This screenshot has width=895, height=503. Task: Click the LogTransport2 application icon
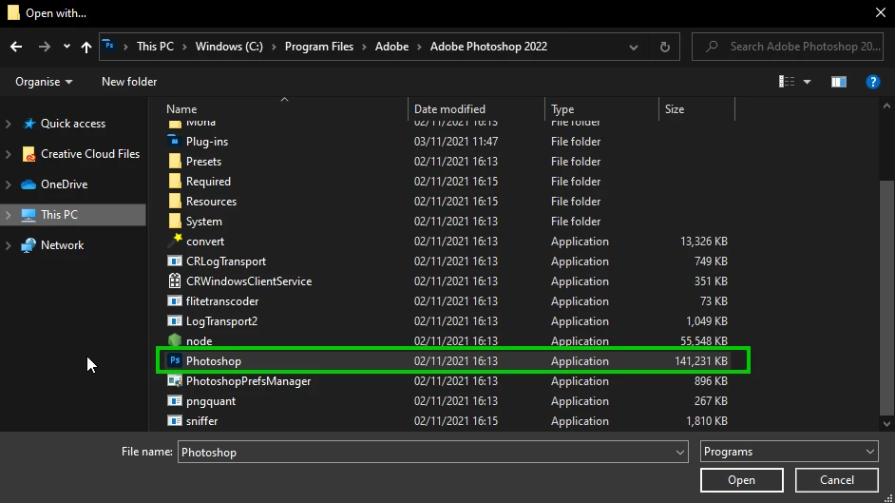click(175, 320)
